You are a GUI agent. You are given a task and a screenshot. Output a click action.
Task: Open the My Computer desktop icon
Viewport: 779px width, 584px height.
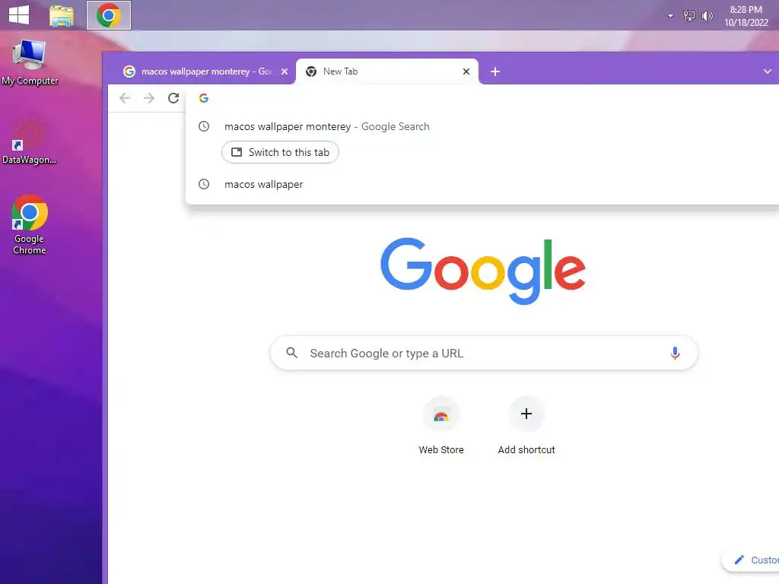tap(30, 62)
